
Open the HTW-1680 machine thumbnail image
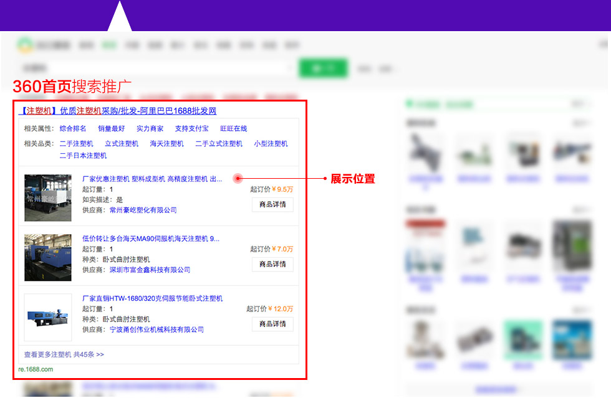48,318
